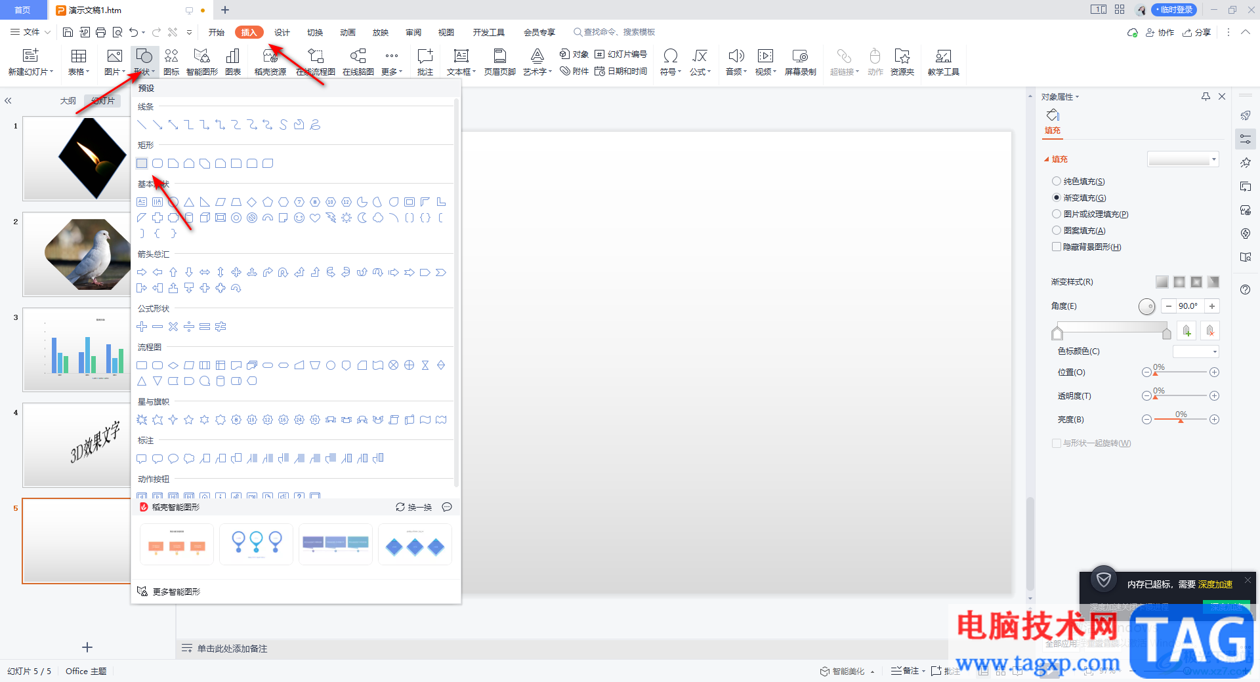
Task: Open print preview from the quick toolbar
Action: (117, 32)
